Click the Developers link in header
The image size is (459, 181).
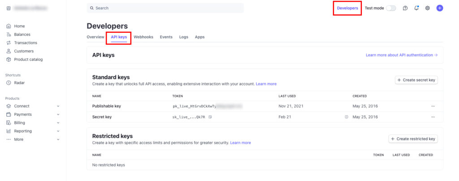coord(347,8)
